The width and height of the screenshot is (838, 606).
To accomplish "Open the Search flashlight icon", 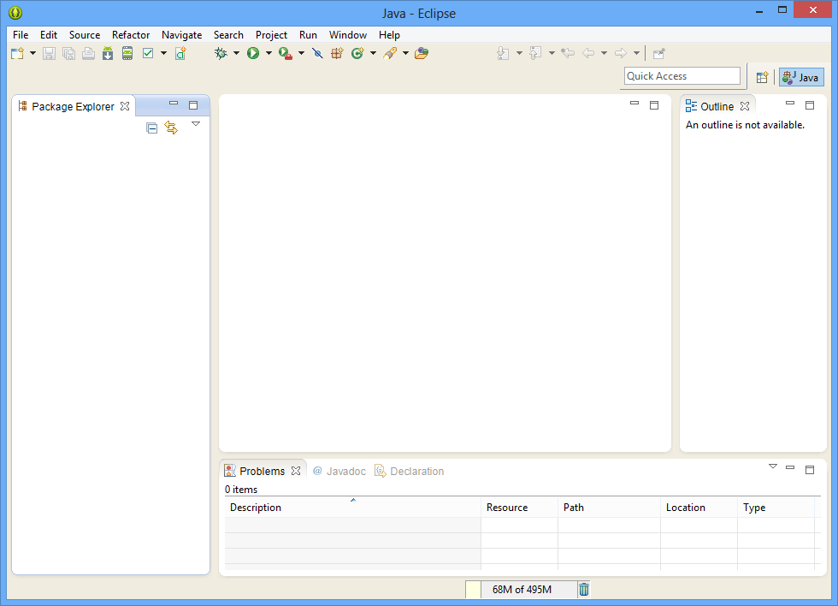I will coord(392,53).
